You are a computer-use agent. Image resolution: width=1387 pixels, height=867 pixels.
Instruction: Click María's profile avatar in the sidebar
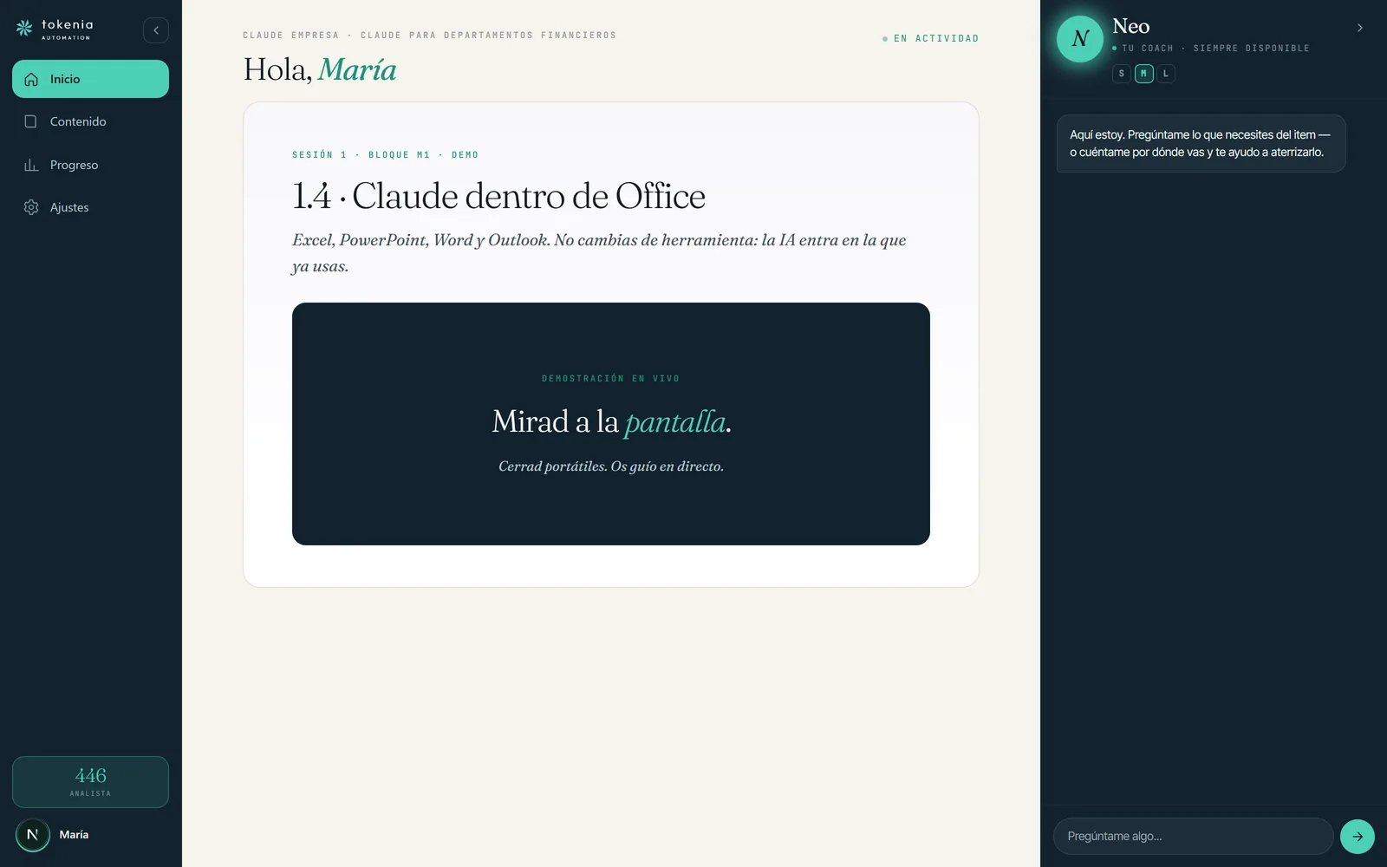coord(33,835)
